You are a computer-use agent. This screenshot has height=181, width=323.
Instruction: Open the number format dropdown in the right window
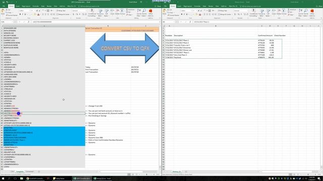[247, 11]
